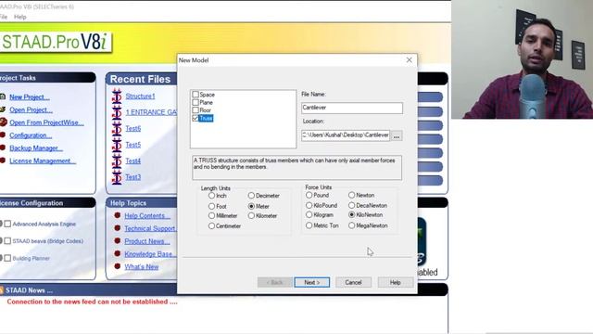Select Meter length unit radio button

[251, 206]
